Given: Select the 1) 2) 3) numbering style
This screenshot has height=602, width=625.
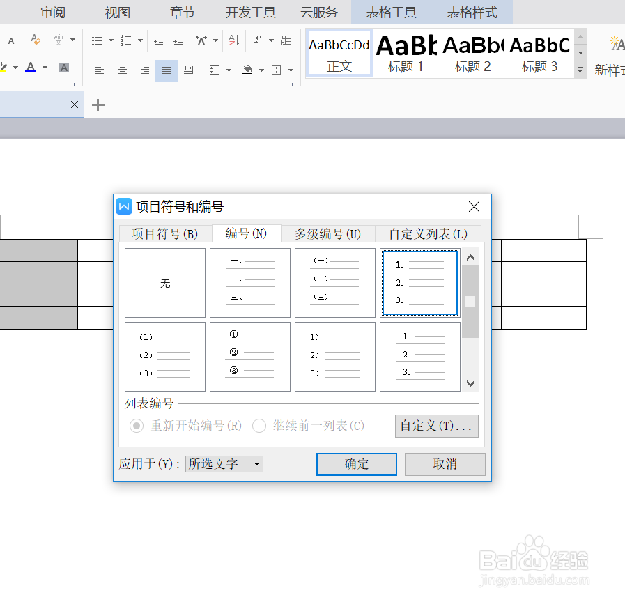Looking at the screenshot, I should point(334,356).
